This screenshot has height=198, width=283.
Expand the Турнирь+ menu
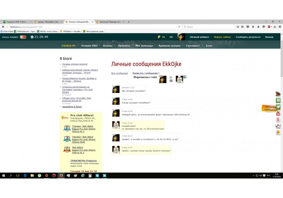[x=194, y=46]
